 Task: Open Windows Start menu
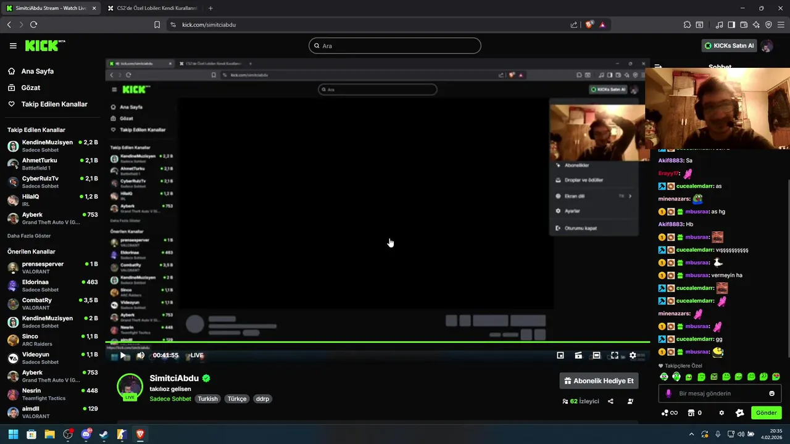click(13, 434)
